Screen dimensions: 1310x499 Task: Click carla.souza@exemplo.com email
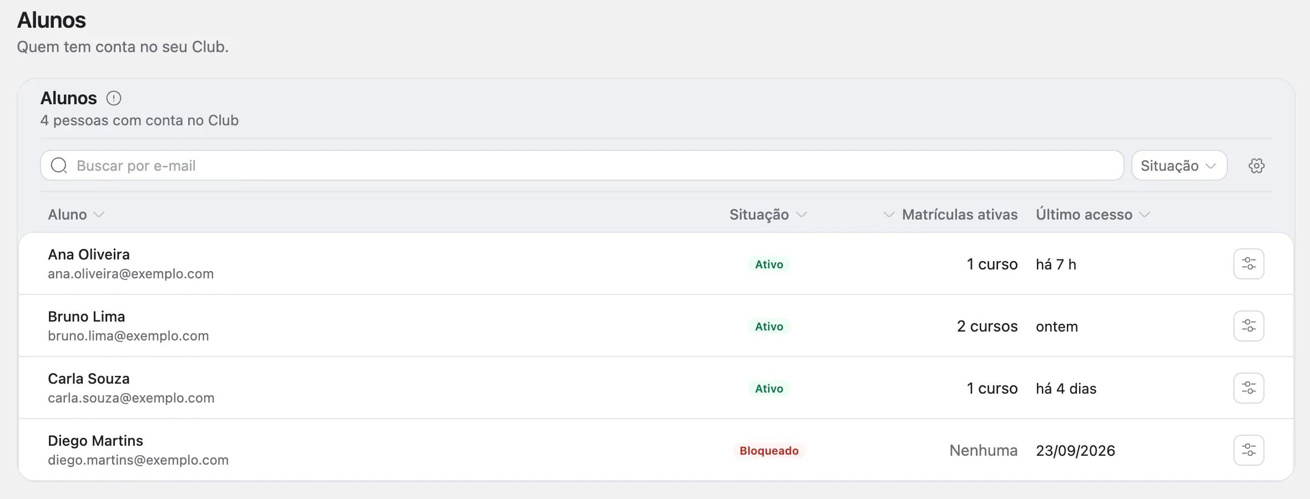[131, 398]
